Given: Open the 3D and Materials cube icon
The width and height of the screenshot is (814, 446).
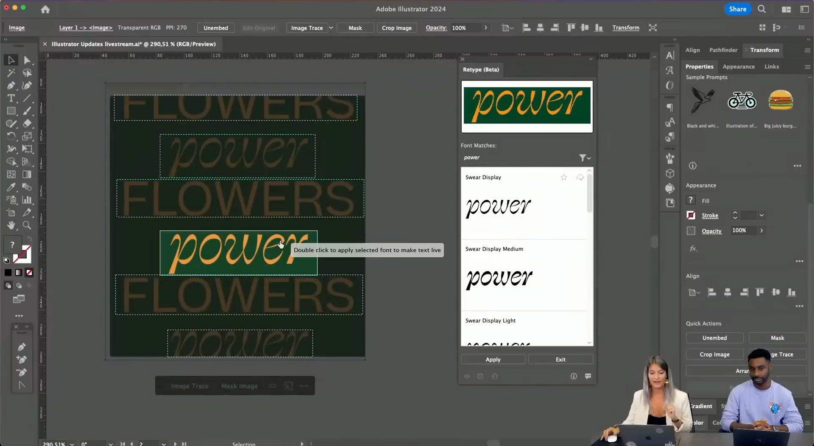Looking at the screenshot, I should (670, 173).
